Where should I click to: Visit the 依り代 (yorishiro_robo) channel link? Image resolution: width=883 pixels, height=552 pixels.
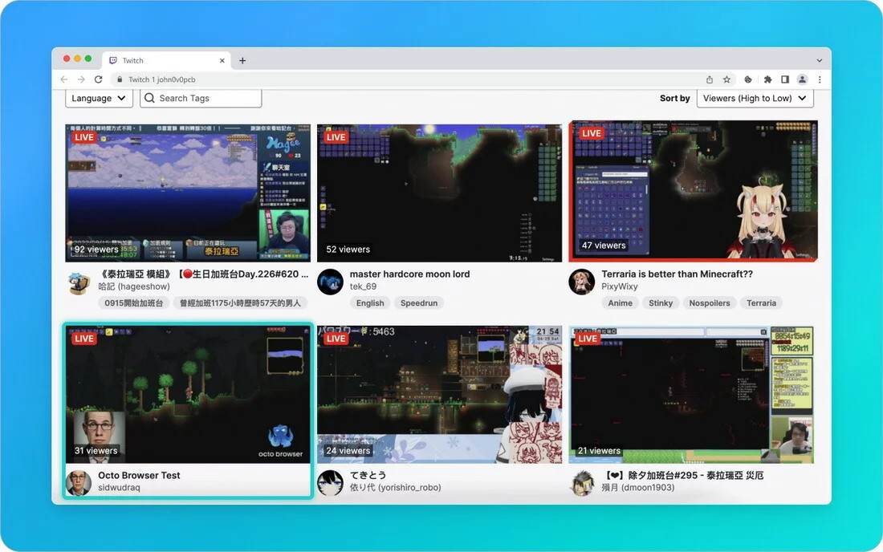[395, 487]
